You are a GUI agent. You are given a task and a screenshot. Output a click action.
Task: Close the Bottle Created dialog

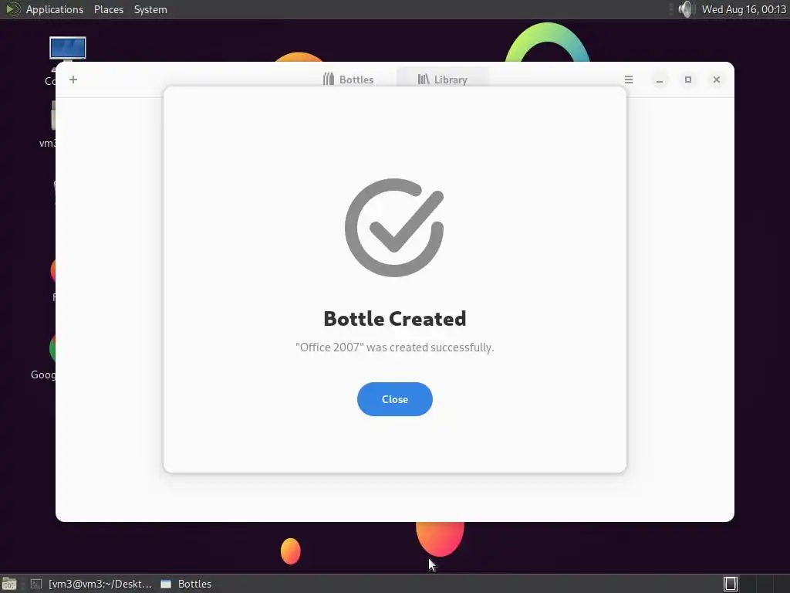pos(394,399)
